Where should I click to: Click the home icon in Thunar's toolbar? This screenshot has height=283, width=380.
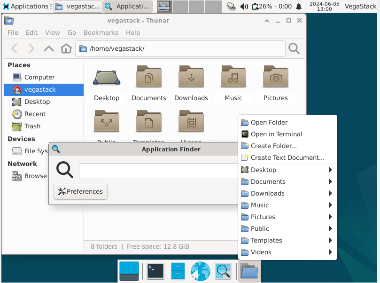click(x=66, y=48)
